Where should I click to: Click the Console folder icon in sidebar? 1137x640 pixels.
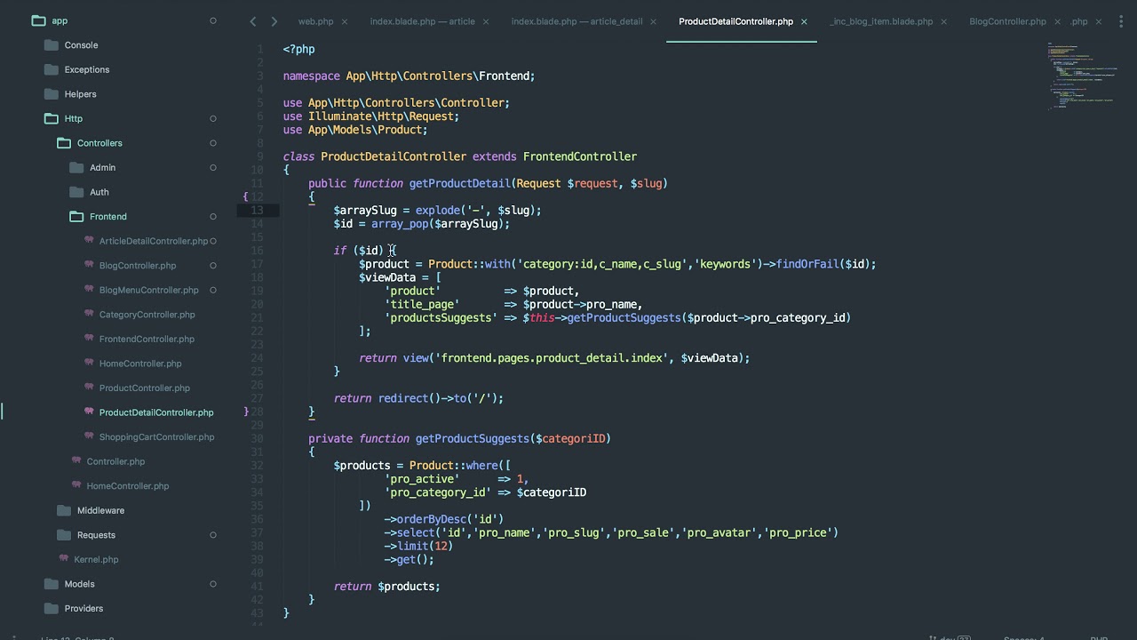51,44
